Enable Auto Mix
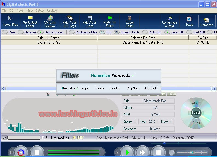This screenshot has height=157, width=217. [151, 32]
